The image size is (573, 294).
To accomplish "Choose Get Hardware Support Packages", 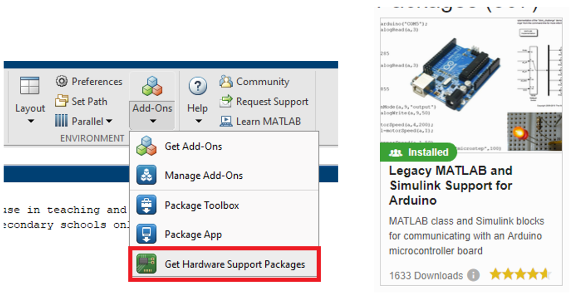I will tap(224, 264).
